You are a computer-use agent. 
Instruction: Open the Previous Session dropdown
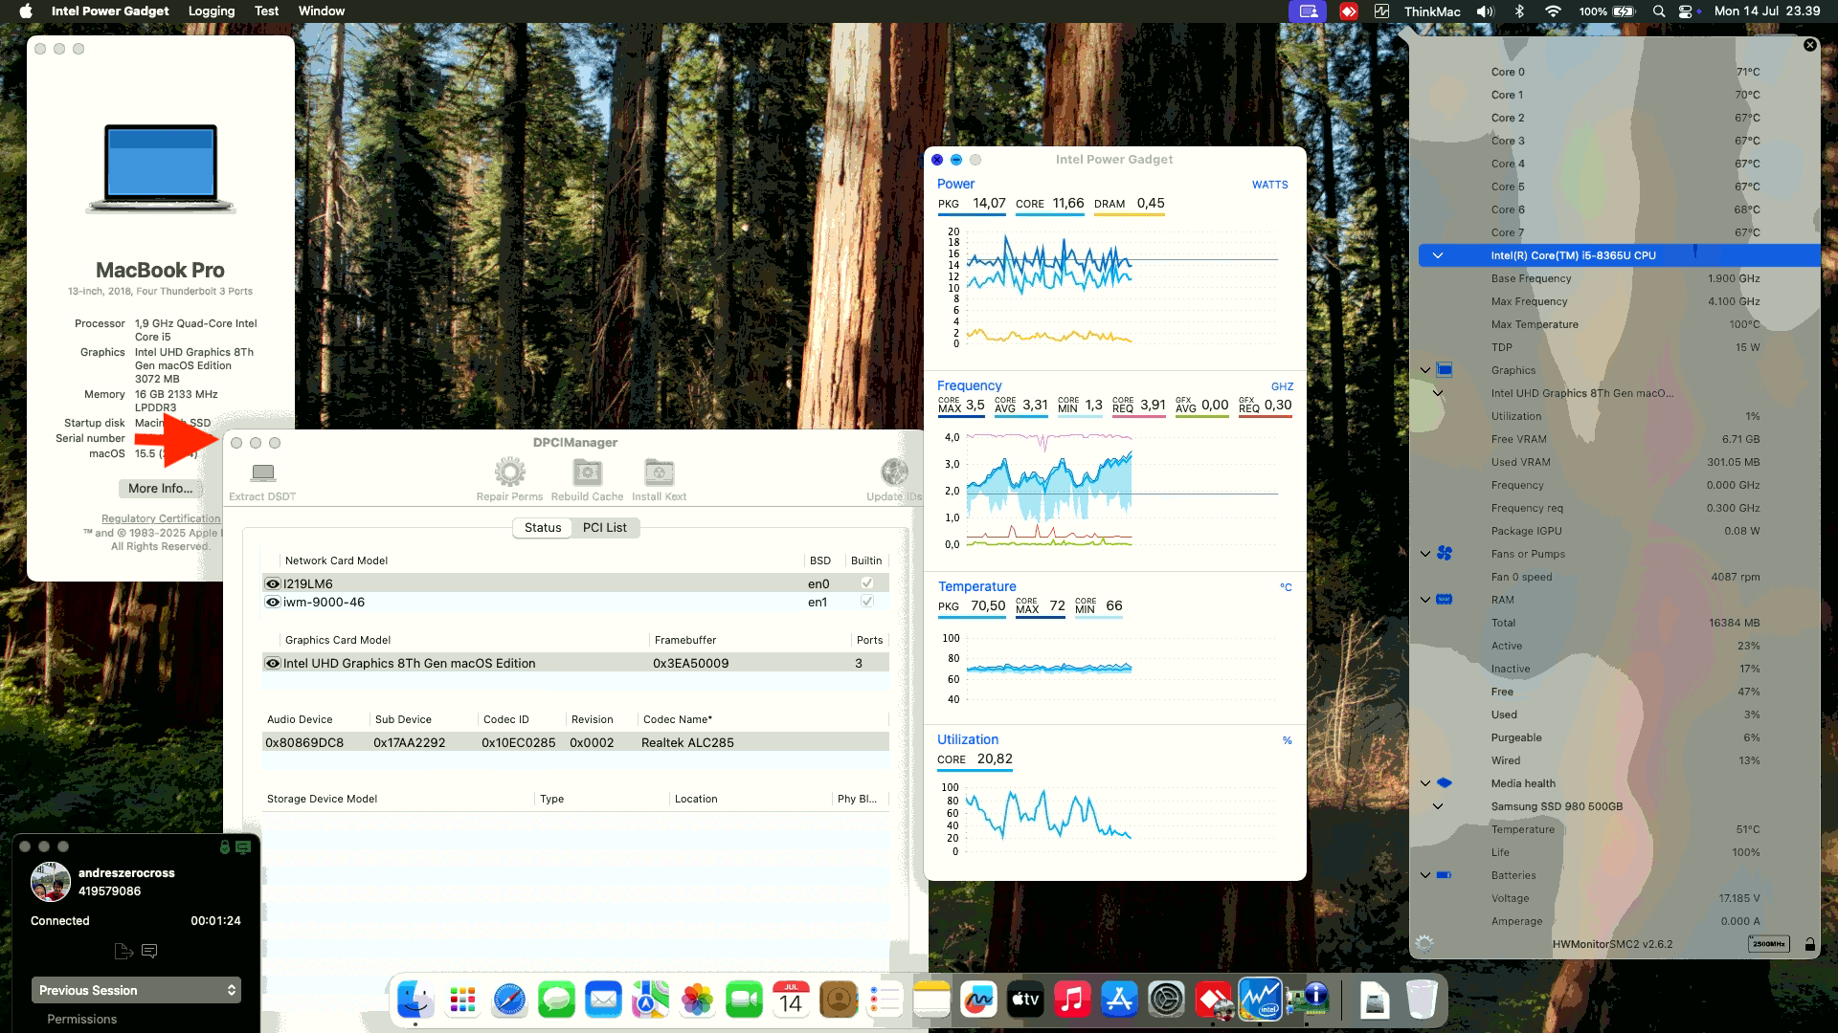[136, 990]
